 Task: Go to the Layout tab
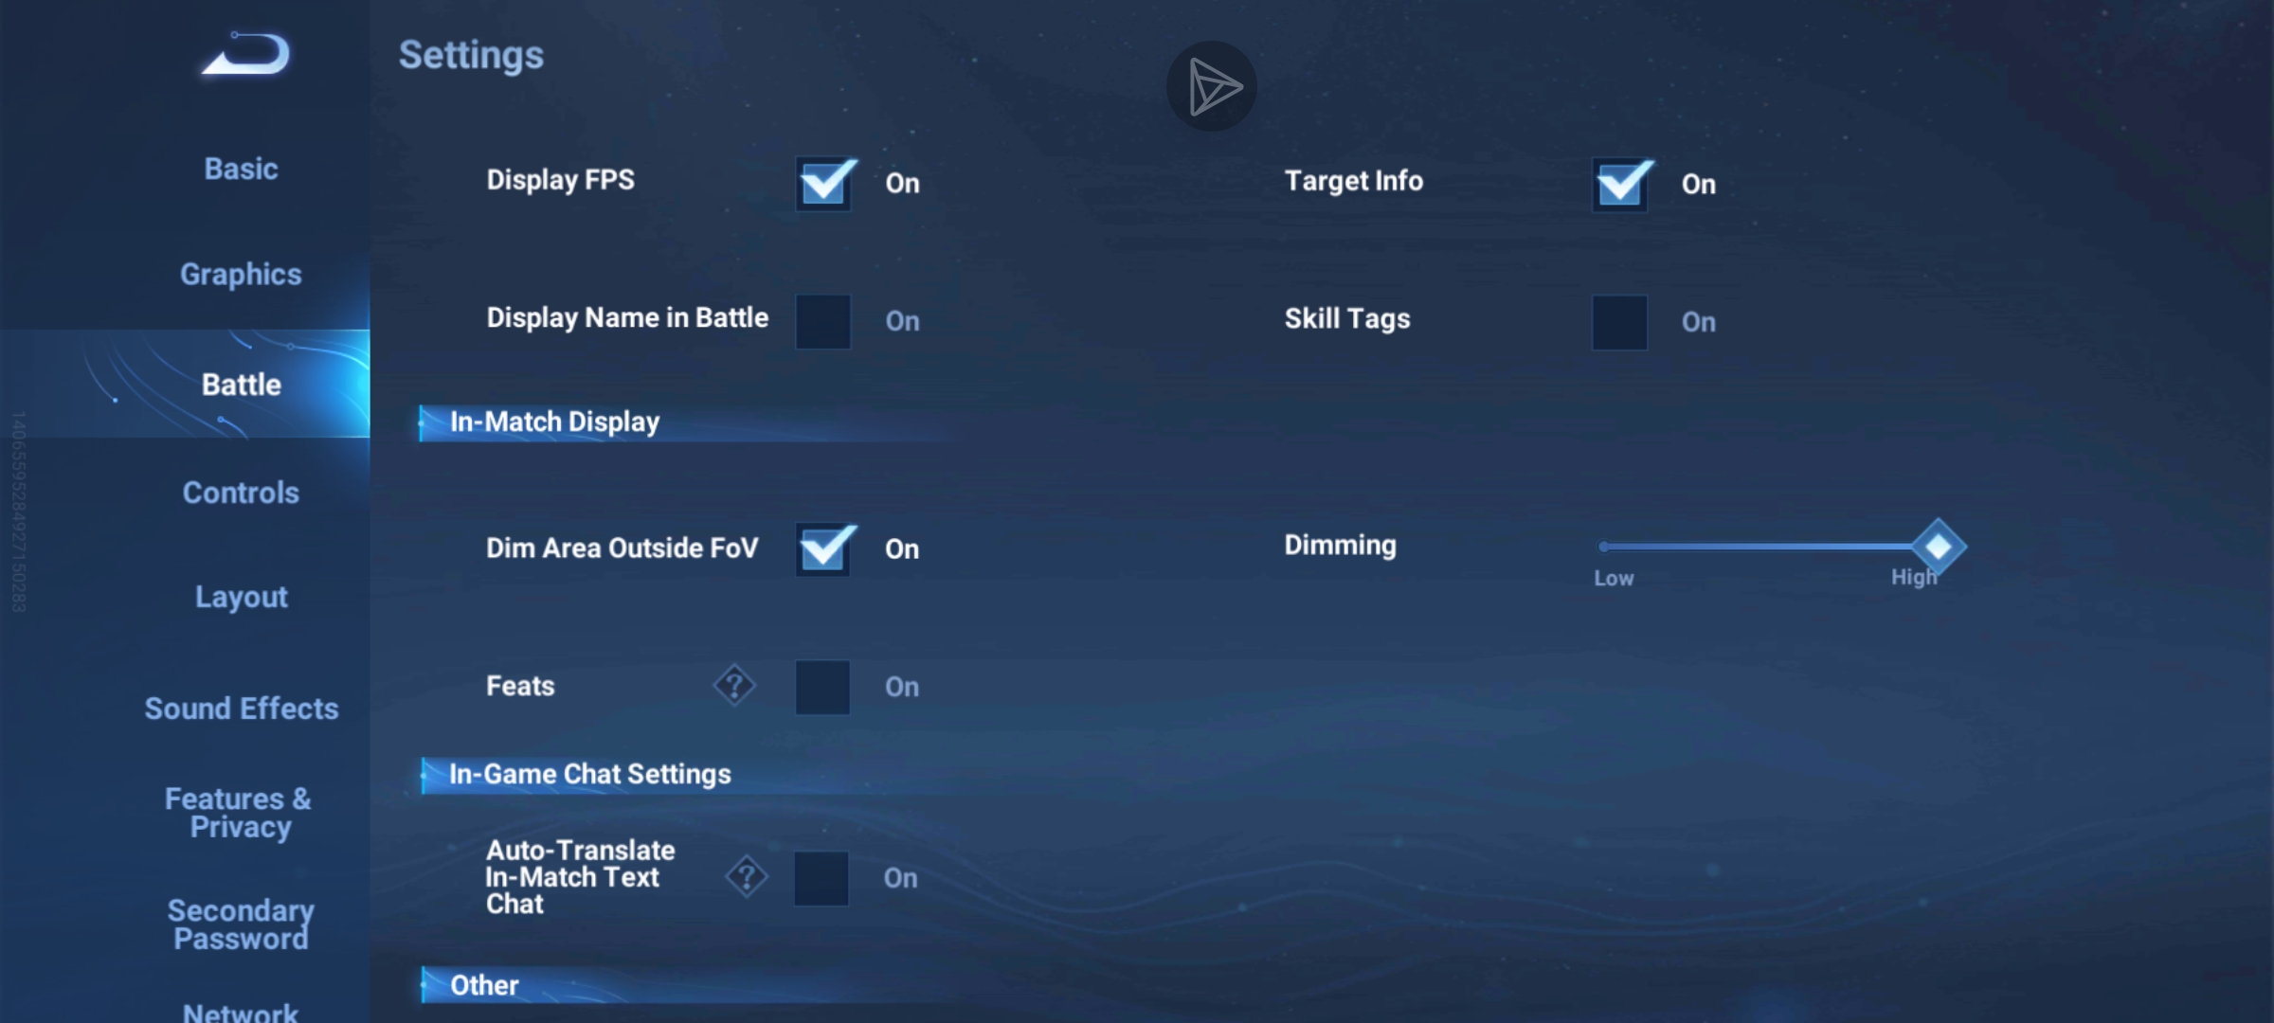point(241,597)
